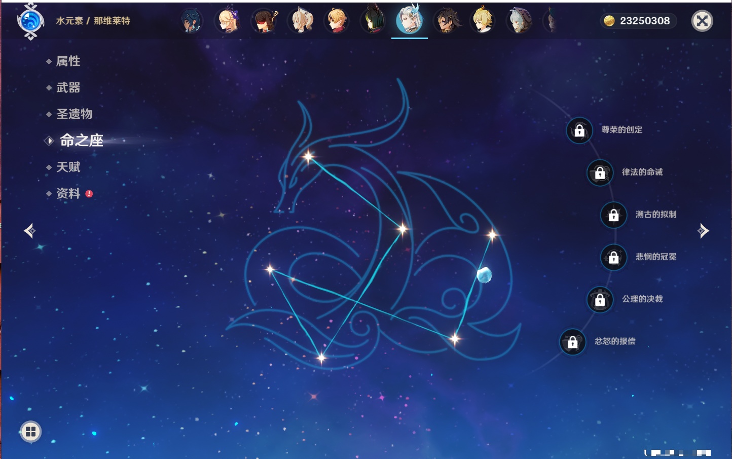Select the blonde avatar with curled ahoge
The image size is (732, 459).
tap(483, 21)
